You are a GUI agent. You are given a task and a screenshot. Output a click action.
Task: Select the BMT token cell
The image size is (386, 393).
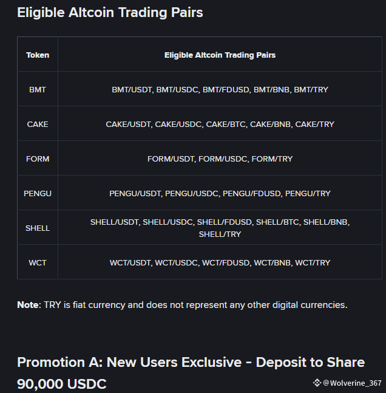(x=38, y=89)
